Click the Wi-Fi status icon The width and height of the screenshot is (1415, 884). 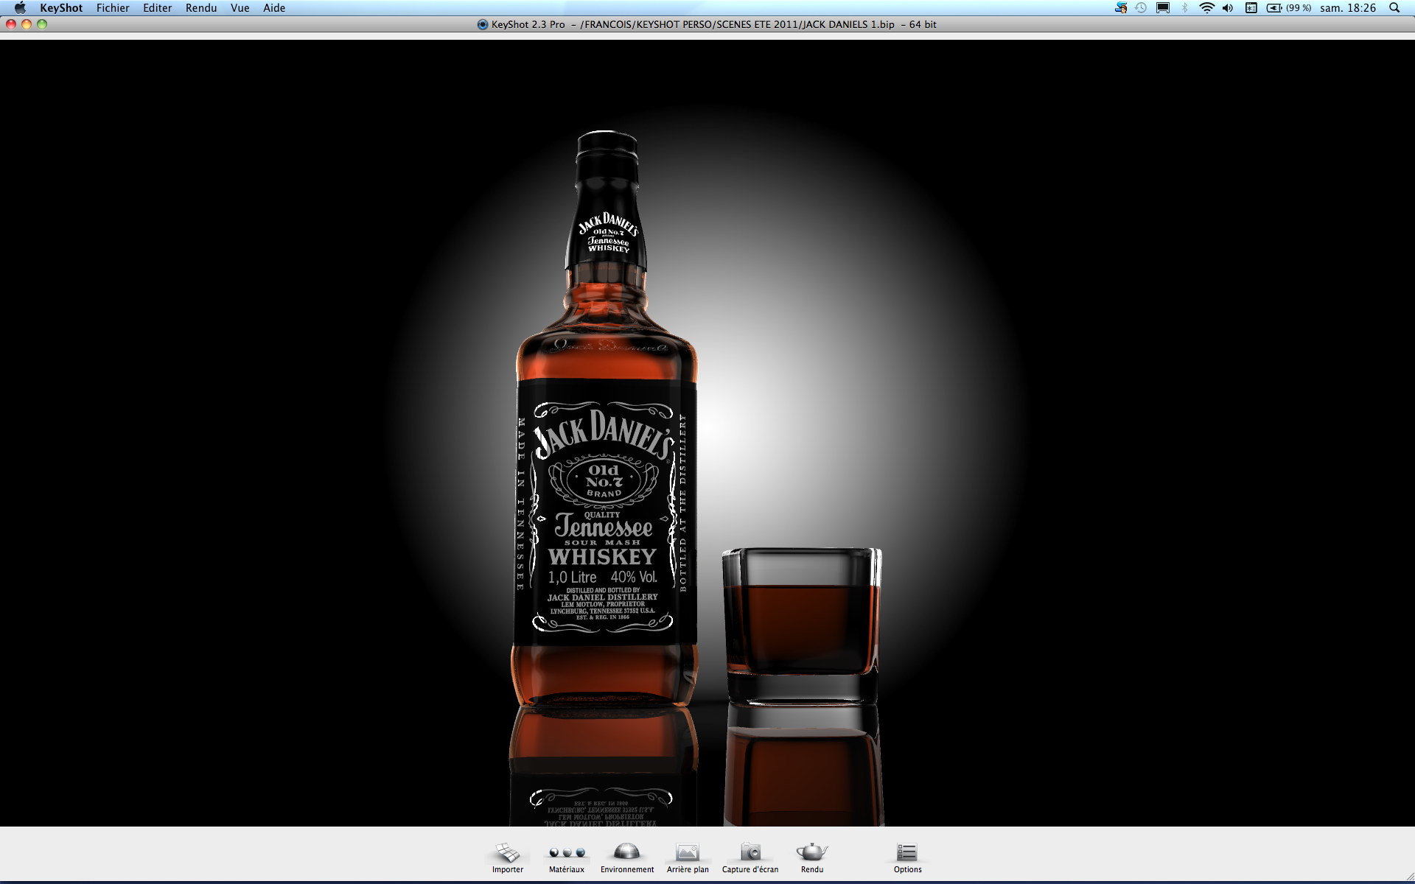(x=1206, y=8)
